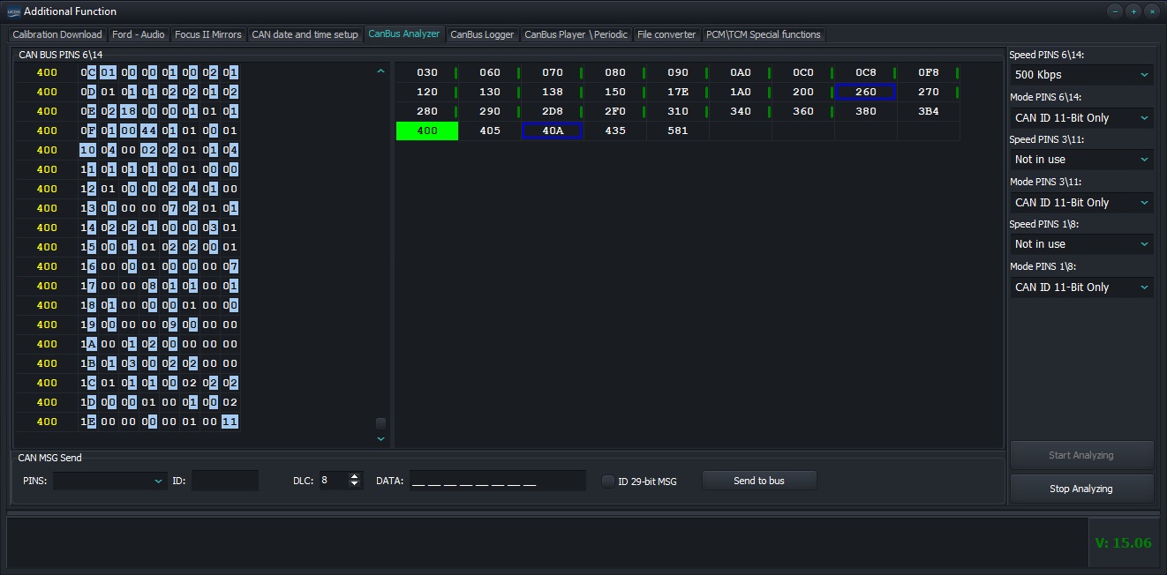Open the Speed PINS 1\8 dropdown
The image size is (1167, 575).
click(1081, 244)
